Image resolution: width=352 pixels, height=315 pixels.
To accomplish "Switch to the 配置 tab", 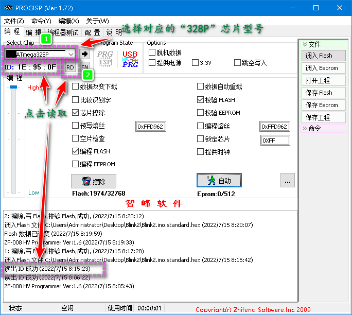I will [92, 32].
